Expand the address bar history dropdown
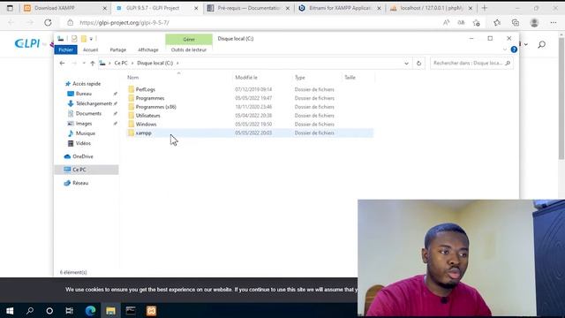Viewport: 565px width, 318px height. 406,63
